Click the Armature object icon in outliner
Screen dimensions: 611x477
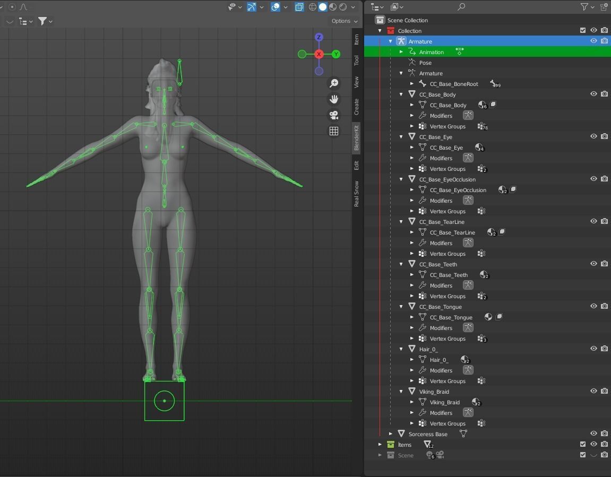pos(401,41)
